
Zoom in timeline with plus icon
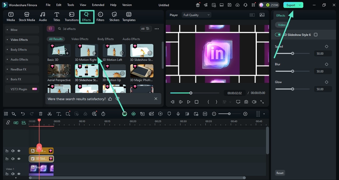pyautogui.click(x=245, y=114)
